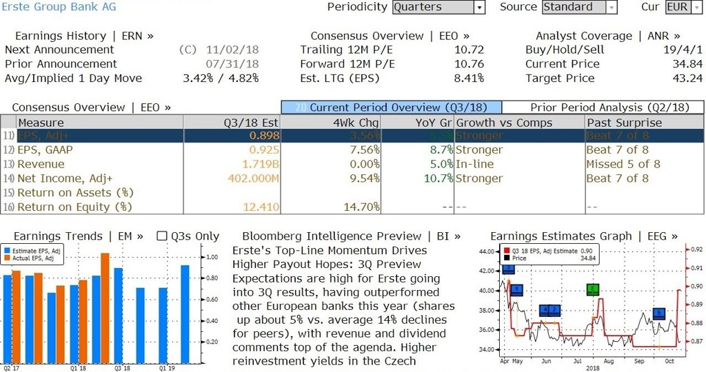The image size is (706, 372).
Task: Click the blue marker labeled 3 at graph top-left
Action: click(508, 269)
